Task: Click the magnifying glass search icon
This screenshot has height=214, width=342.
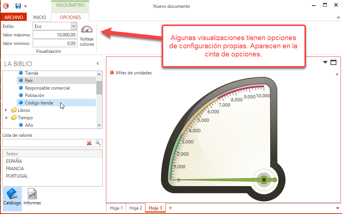Action: (x=98, y=143)
